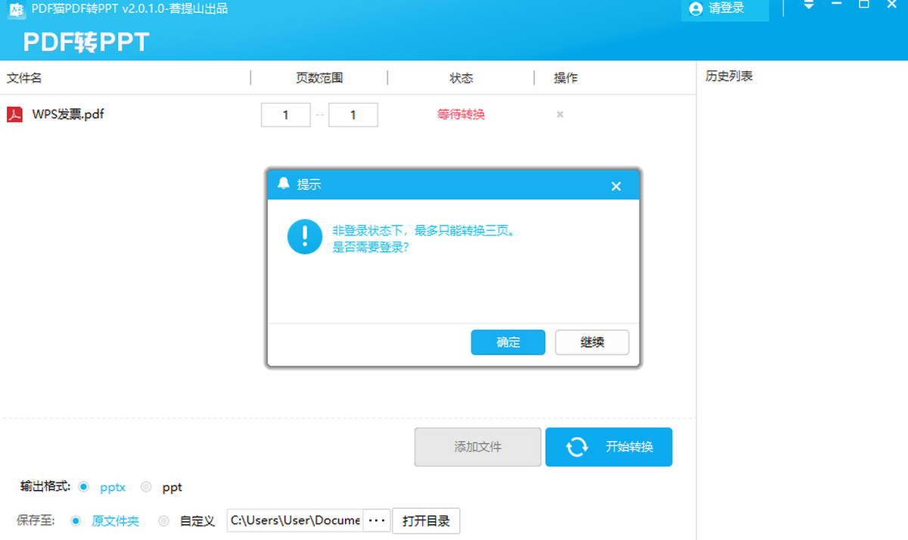Click the end page number field

coord(353,115)
